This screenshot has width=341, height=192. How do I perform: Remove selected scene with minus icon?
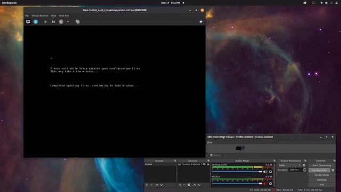pyautogui.click(x=151, y=185)
